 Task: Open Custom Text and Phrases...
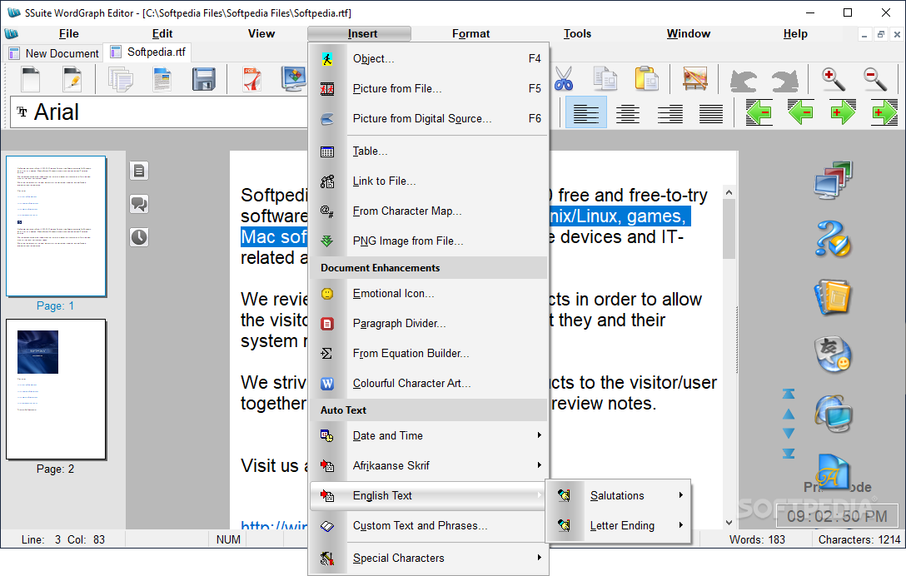pos(429,526)
